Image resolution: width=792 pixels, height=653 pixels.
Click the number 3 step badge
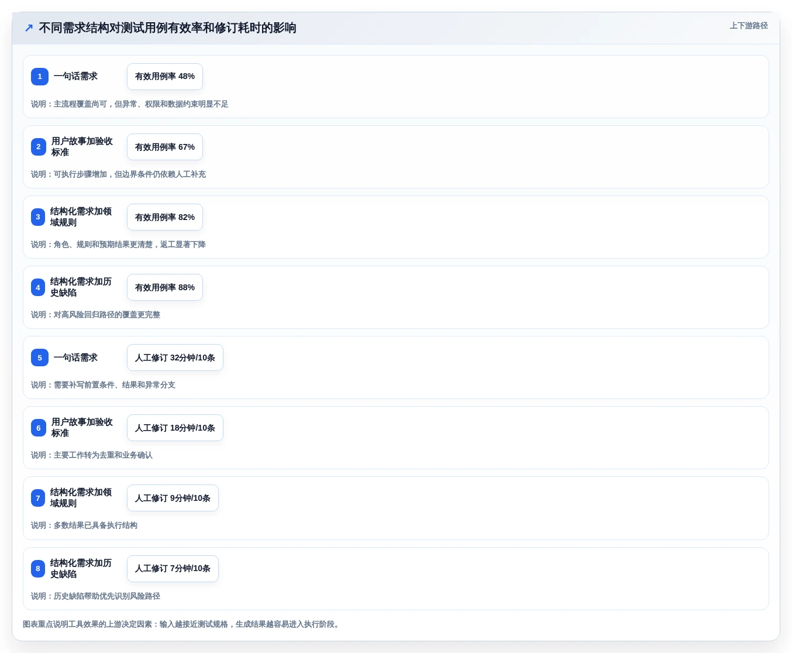coord(38,217)
